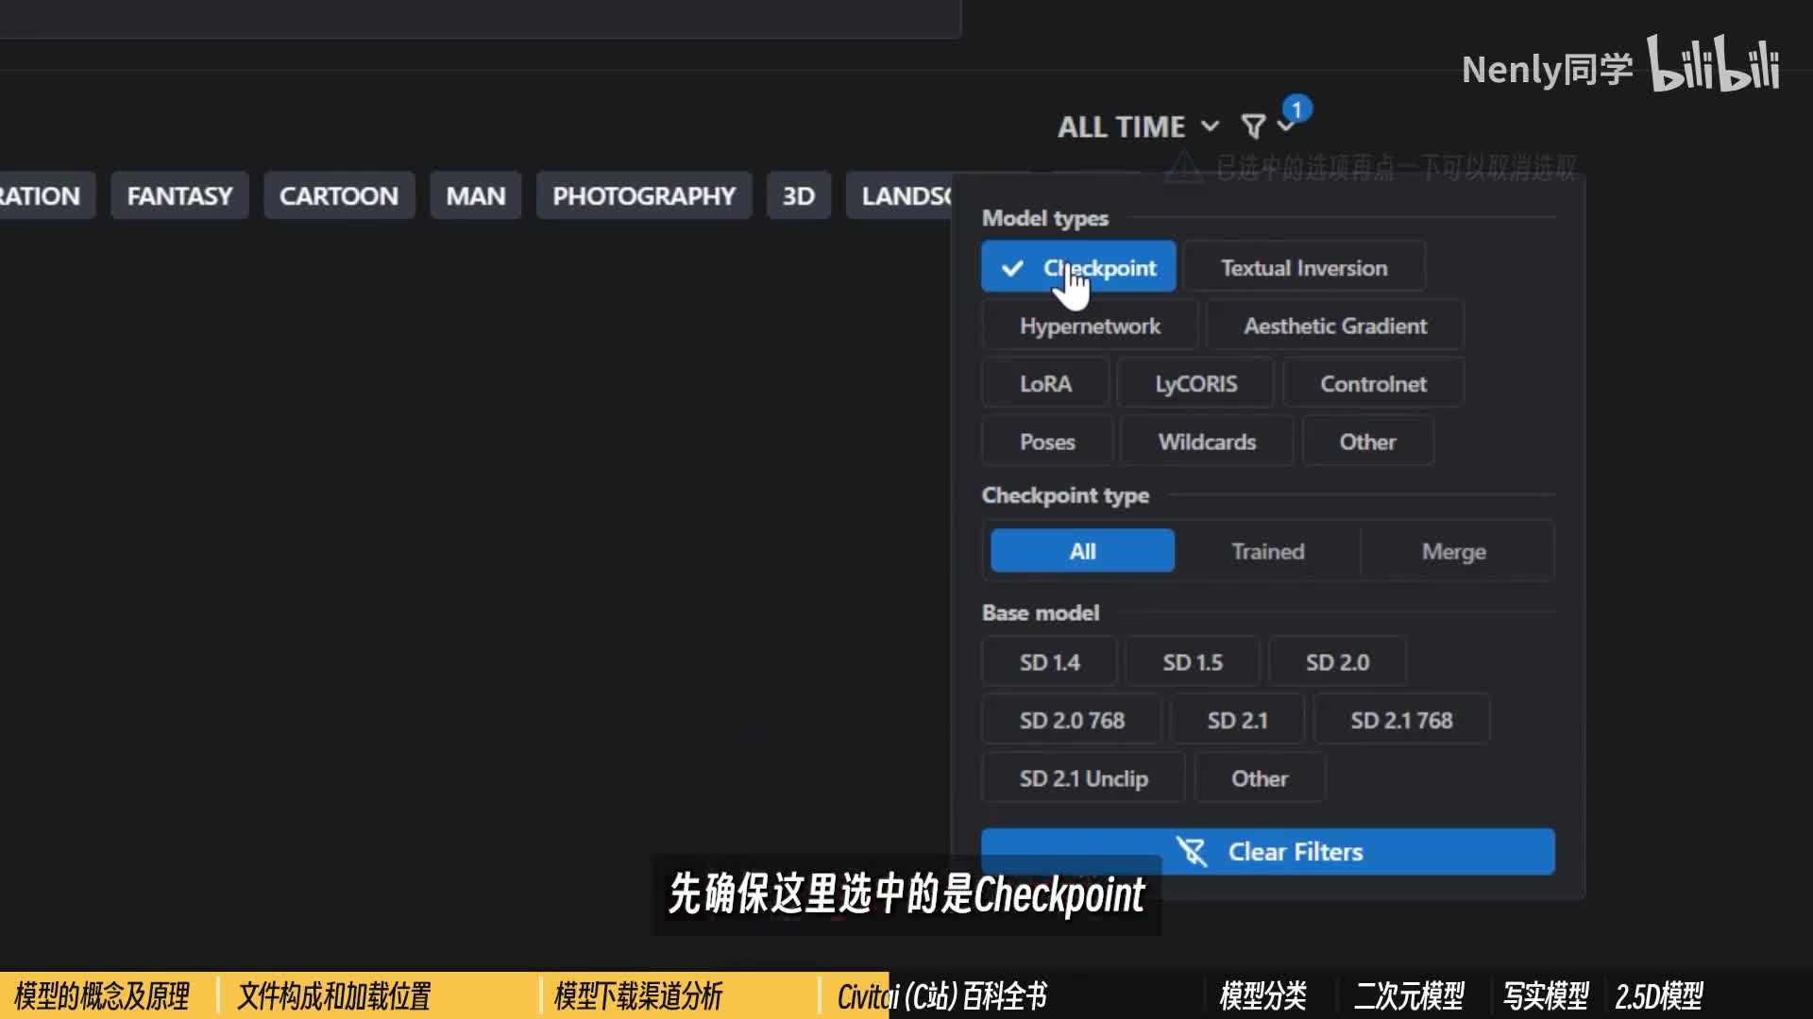Enable the LoRA model type filter
Screen dimensions: 1813x1019
click(1045, 384)
